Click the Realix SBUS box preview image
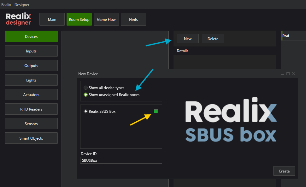The width and height of the screenshot is (306, 187). point(231,120)
